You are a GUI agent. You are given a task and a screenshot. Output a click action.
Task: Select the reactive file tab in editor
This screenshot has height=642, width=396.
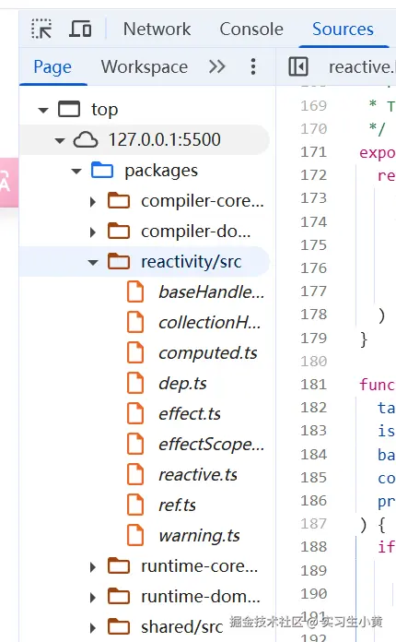362,66
